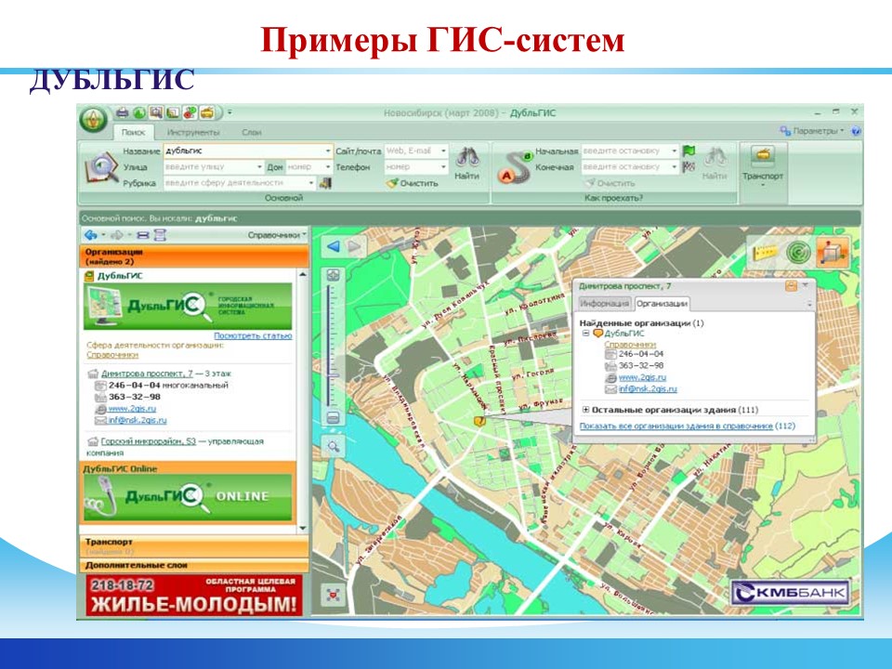Expand Остальные организации здания node
The width and height of the screenshot is (892, 669).
585,410
